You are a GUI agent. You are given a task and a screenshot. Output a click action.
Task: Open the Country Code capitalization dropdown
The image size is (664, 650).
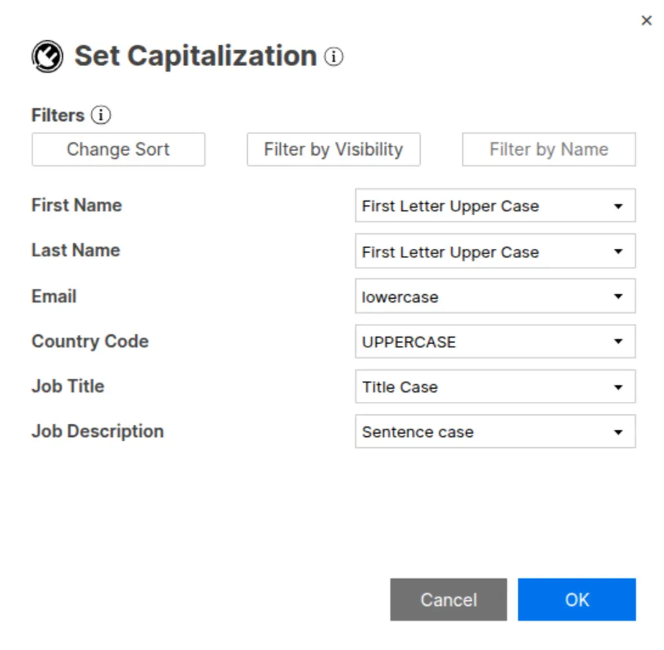(x=495, y=342)
